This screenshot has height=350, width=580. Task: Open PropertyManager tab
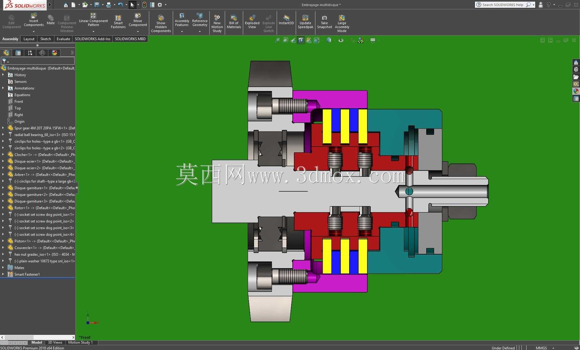pyautogui.click(x=18, y=53)
